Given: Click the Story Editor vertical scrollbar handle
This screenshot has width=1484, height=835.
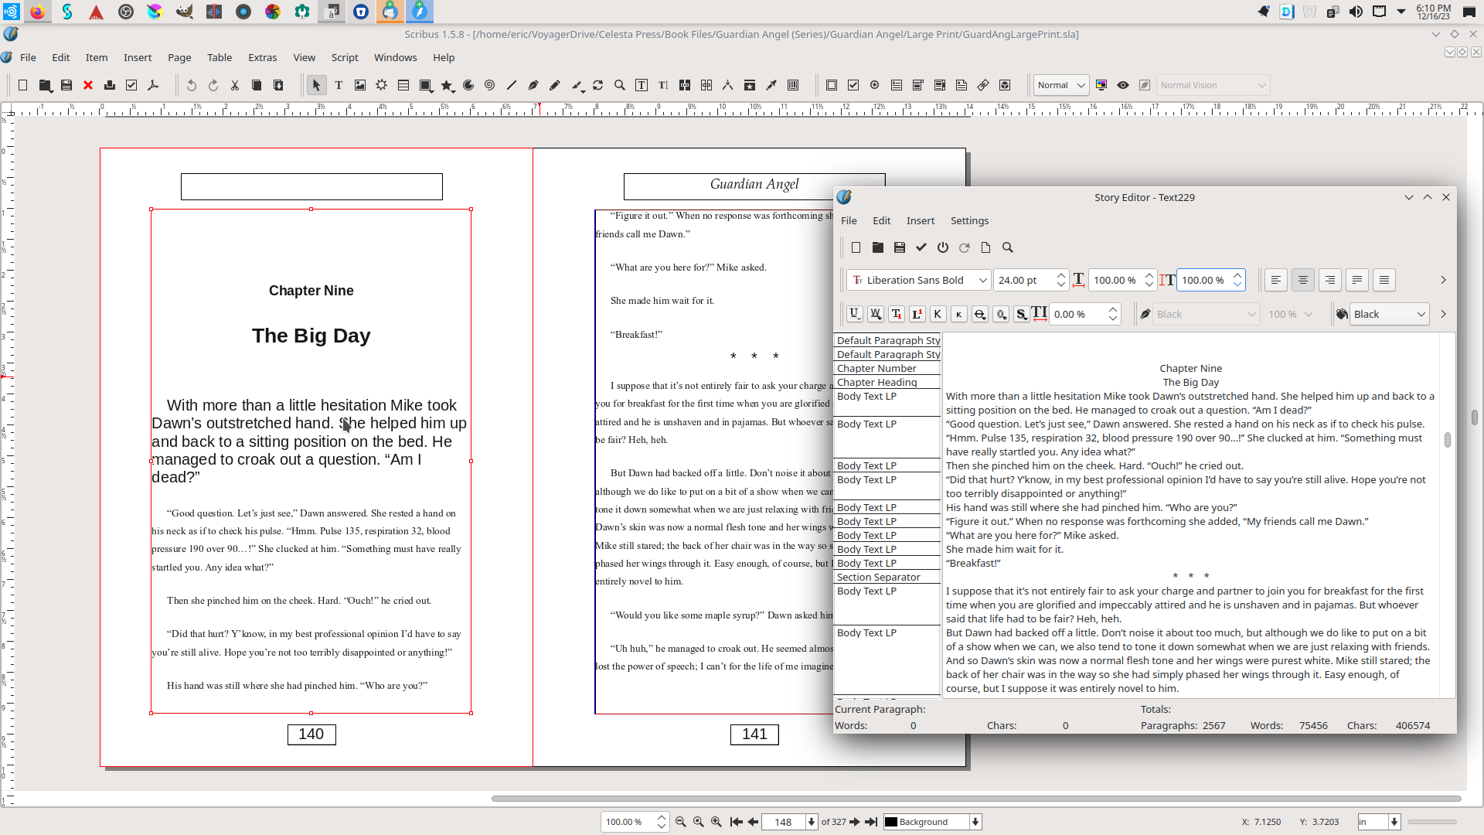Looking at the screenshot, I should tap(1447, 439).
